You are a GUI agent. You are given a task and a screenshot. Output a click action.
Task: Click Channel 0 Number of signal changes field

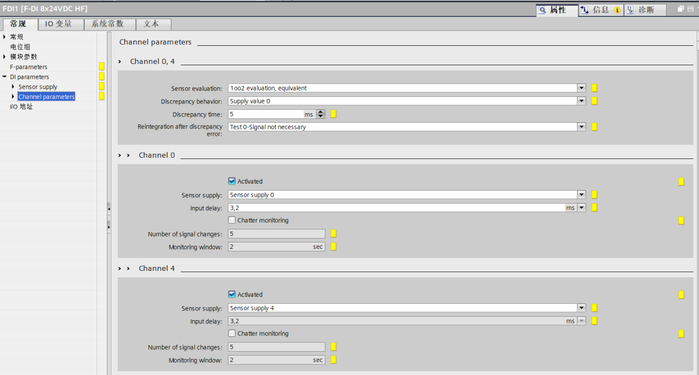coord(276,233)
